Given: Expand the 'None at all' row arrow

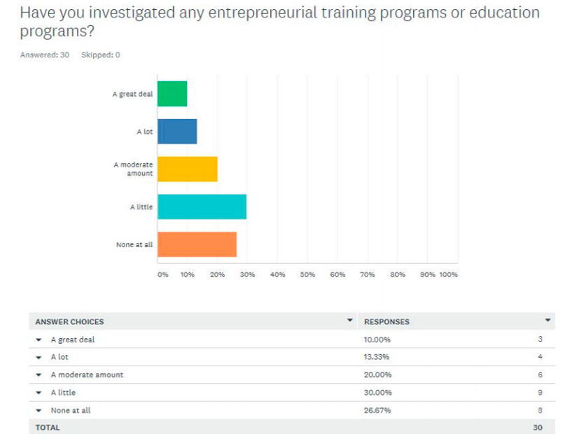Looking at the screenshot, I should pyautogui.click(x=39, y=410).
